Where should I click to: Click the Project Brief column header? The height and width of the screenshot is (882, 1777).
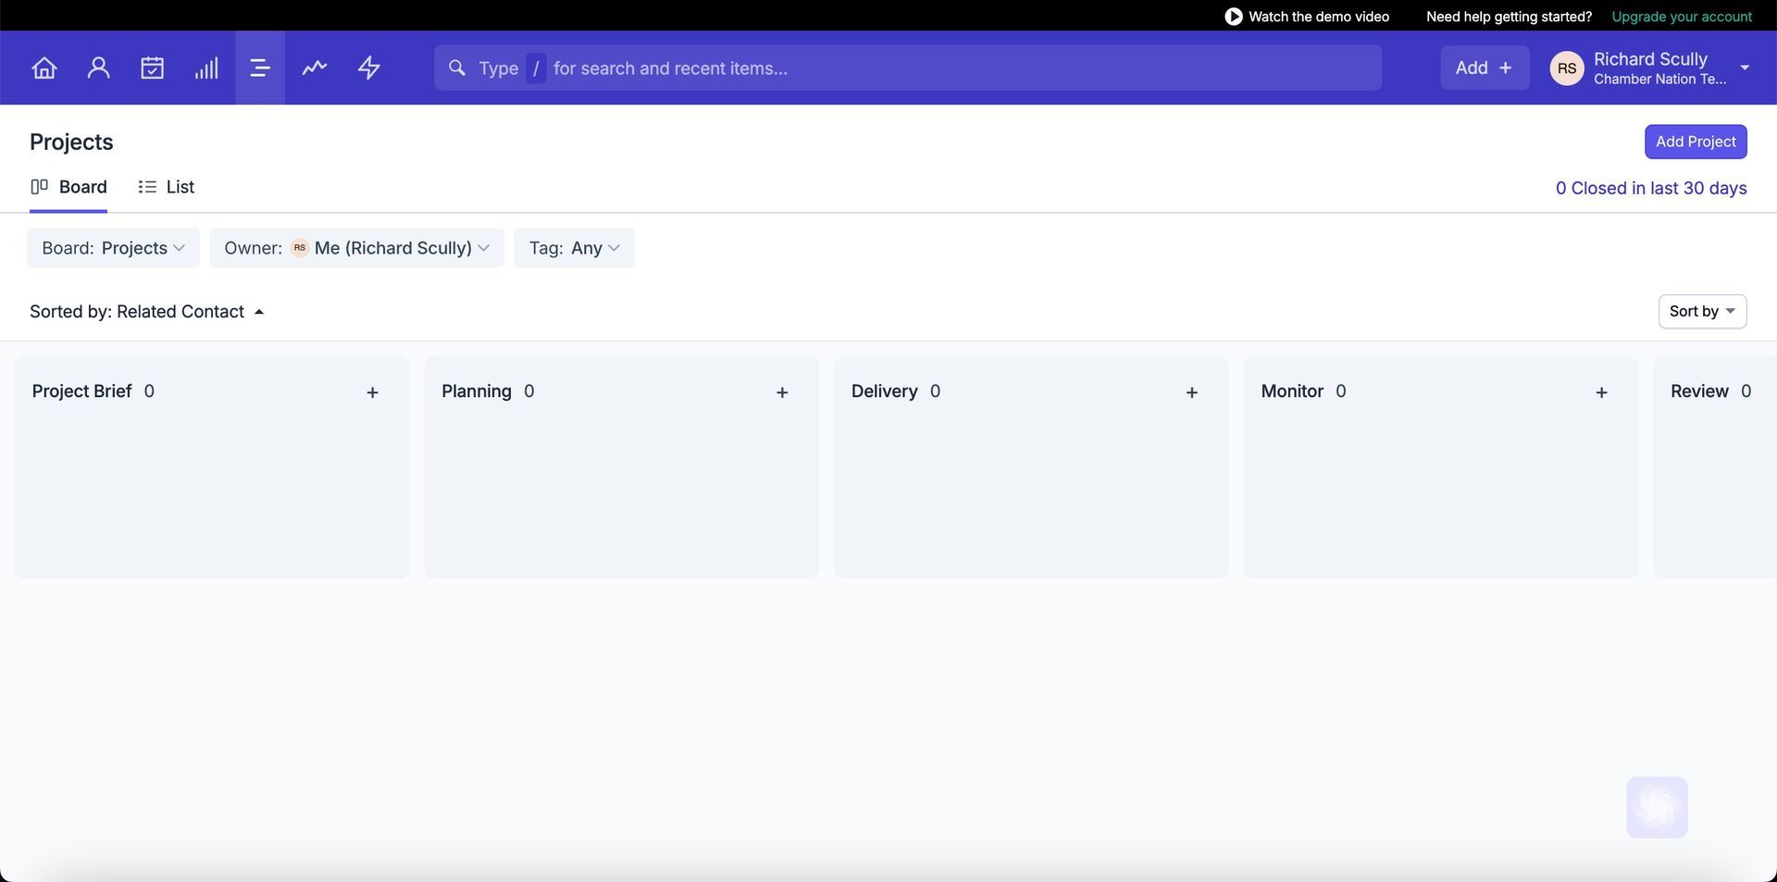click(x=81, y=391)
